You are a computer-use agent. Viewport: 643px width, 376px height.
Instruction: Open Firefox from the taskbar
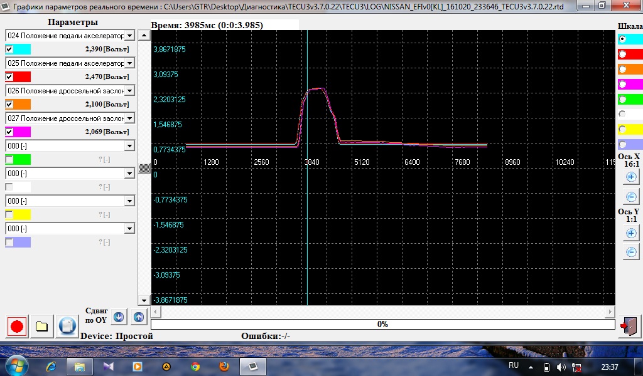224,367
